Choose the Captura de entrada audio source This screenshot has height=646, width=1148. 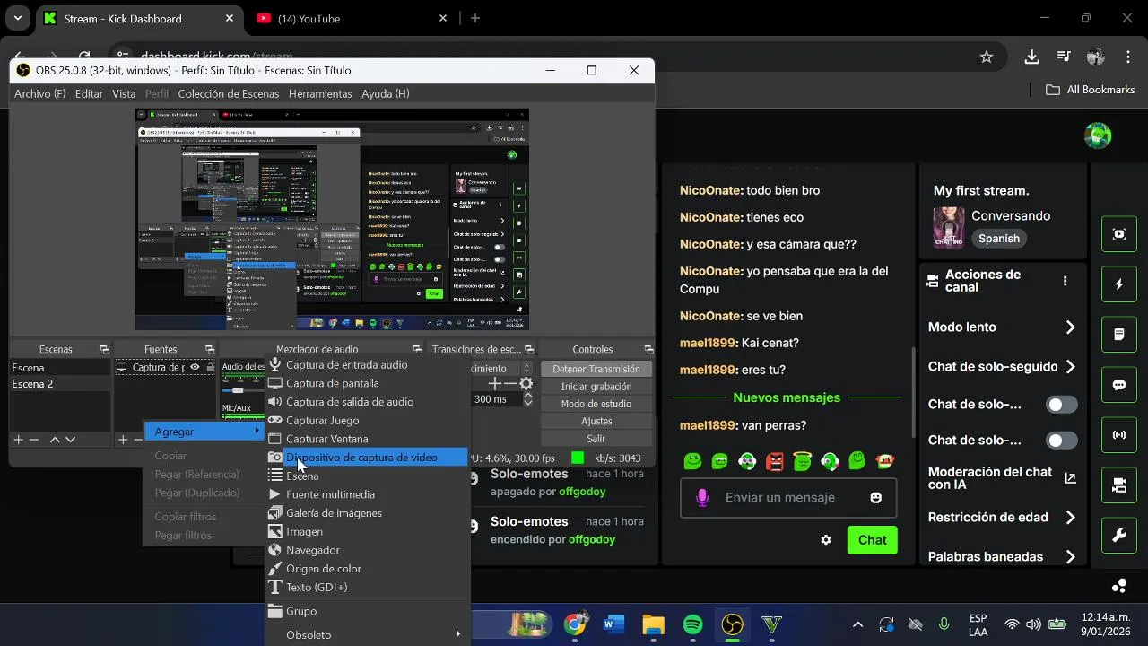(x=368, y=364)
